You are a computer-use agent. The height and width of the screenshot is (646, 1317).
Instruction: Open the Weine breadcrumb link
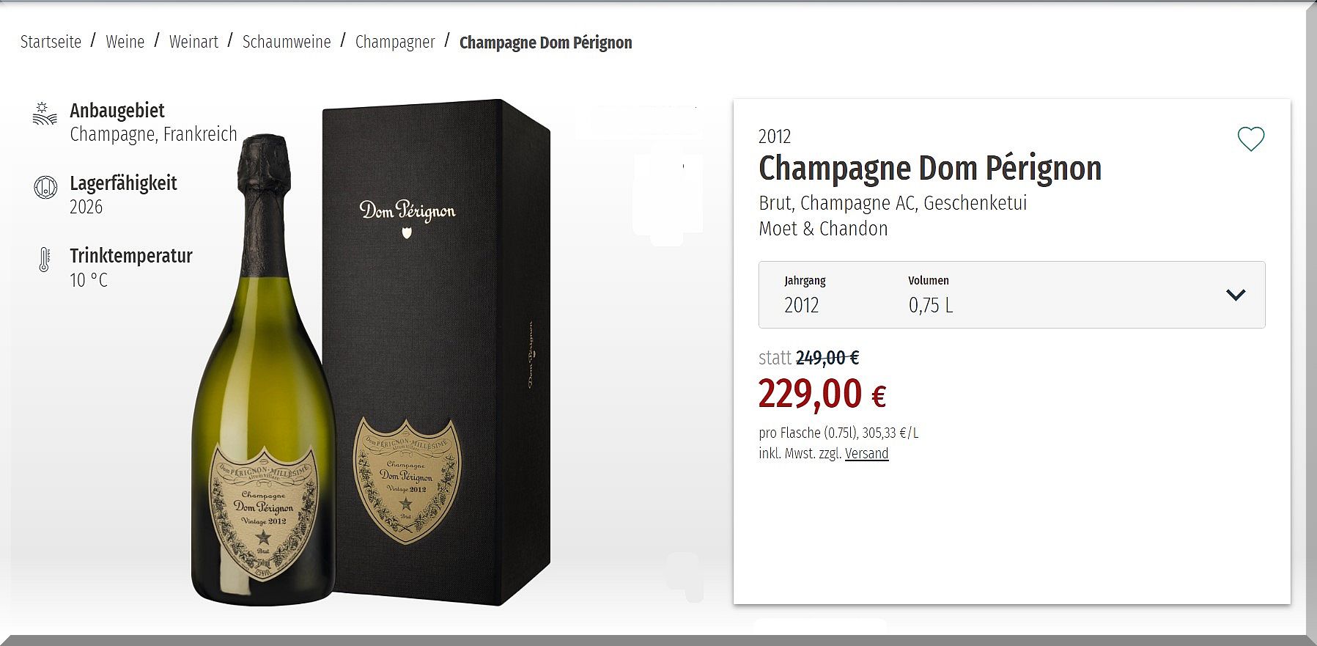click(x=125, y=42)
